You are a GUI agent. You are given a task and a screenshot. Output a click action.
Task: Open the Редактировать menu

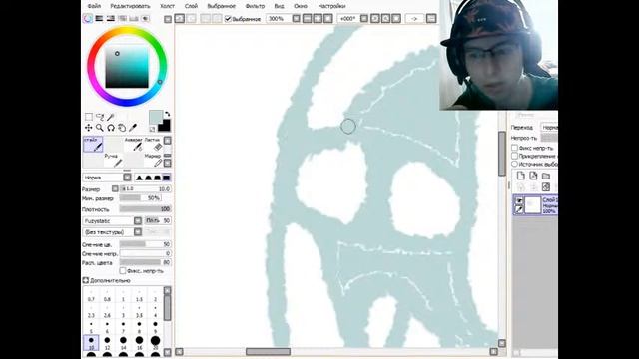click(130, 6)
